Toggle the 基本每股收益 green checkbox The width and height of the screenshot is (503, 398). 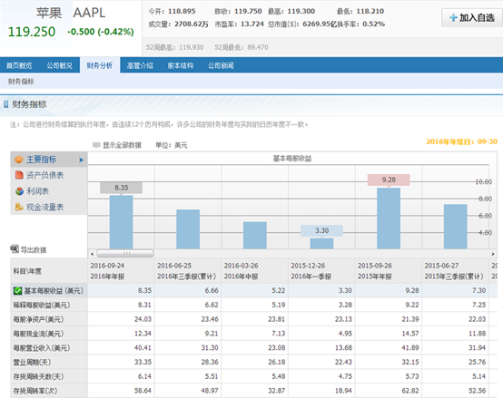pyautogui.click(x=17, y=291)
